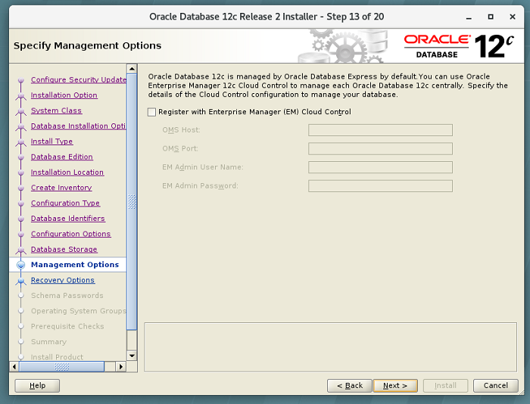Click the Cancel button
The image size is (530, 404).
pyautogui.click(x=495, y=386)
